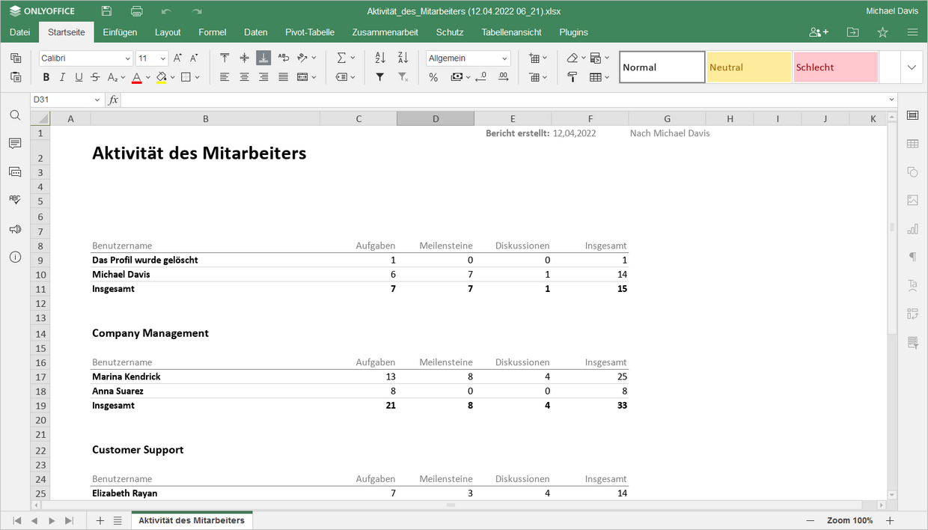This screenshot has height=530, width=928.
Task: Zoom out with the minus button
Action: [811, 520]
